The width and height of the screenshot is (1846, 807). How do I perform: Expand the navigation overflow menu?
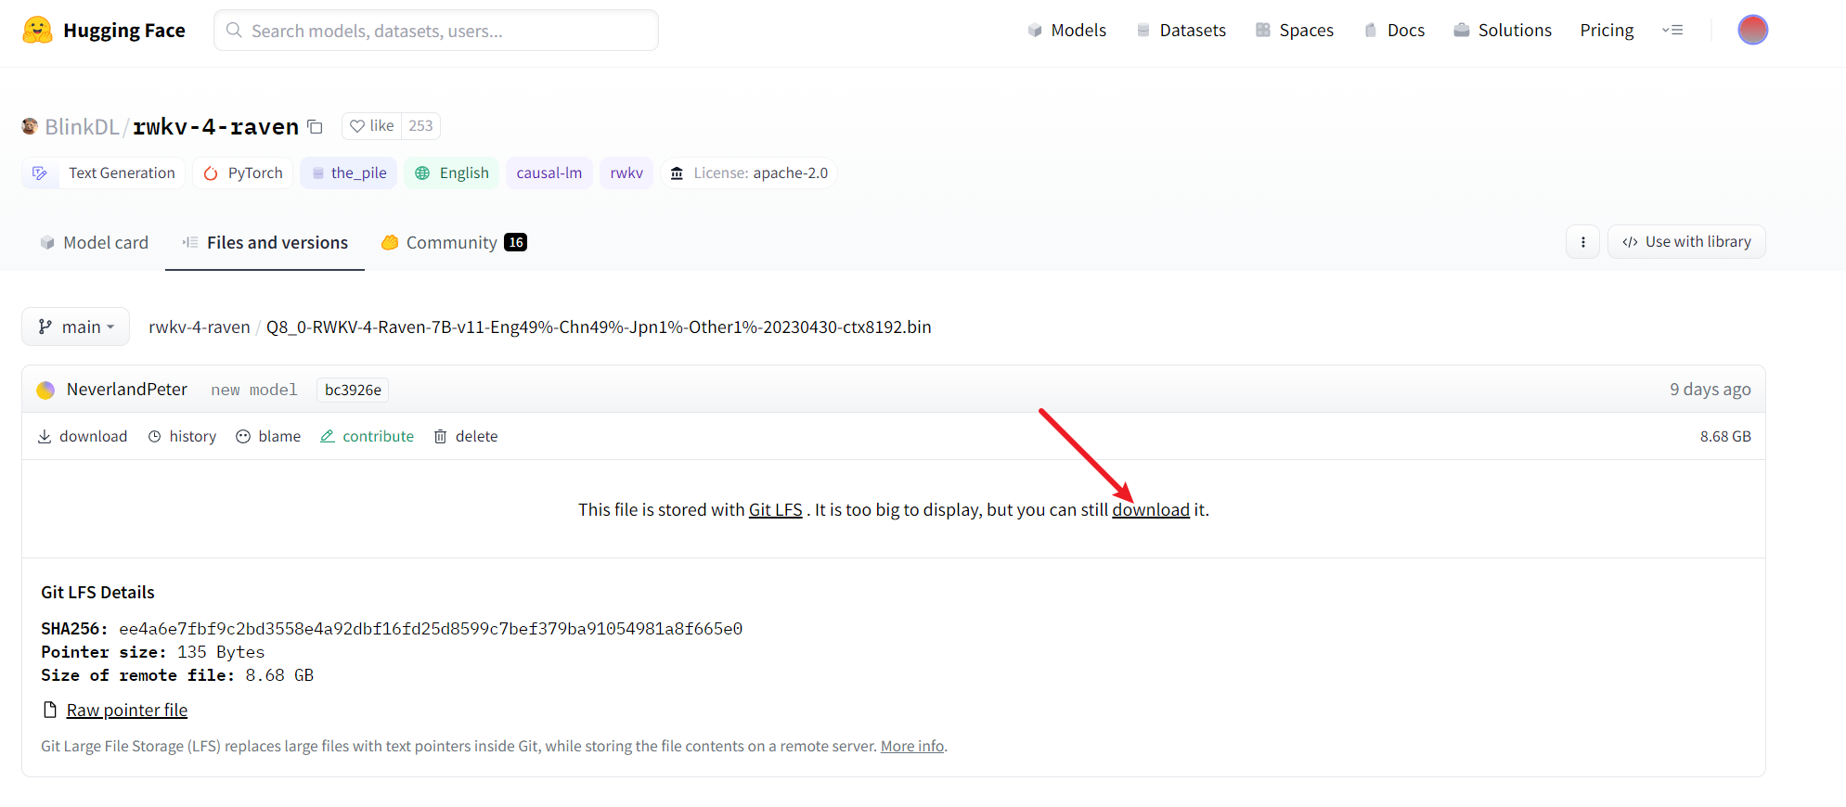[1672, 30]
